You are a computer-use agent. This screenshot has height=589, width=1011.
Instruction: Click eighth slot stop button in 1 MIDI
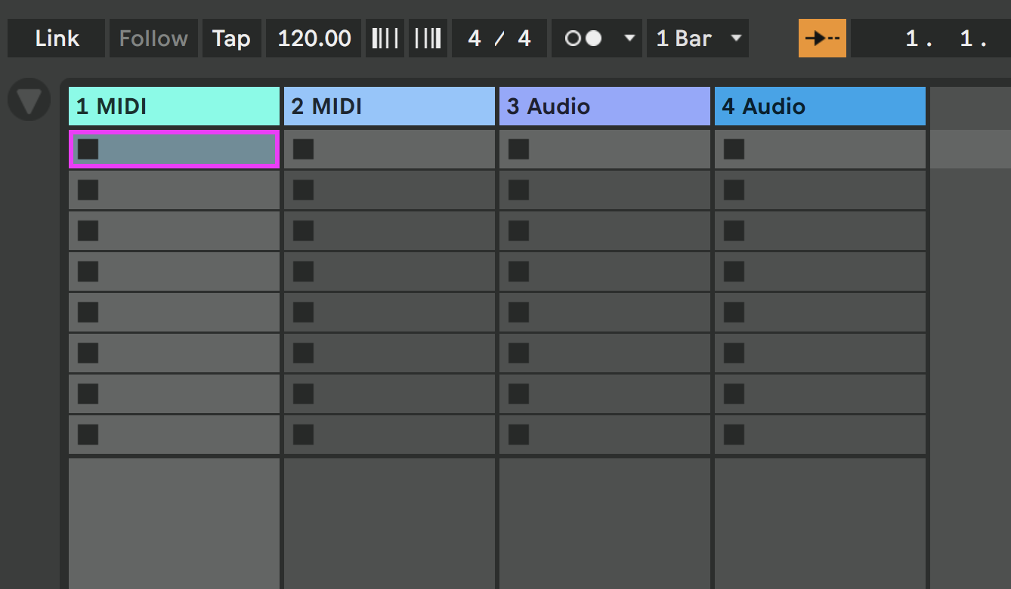pos(88,435)
